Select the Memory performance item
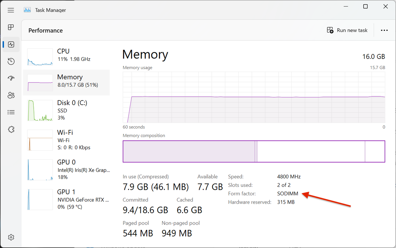Screen dimensions: 396x248 [66, 82]
